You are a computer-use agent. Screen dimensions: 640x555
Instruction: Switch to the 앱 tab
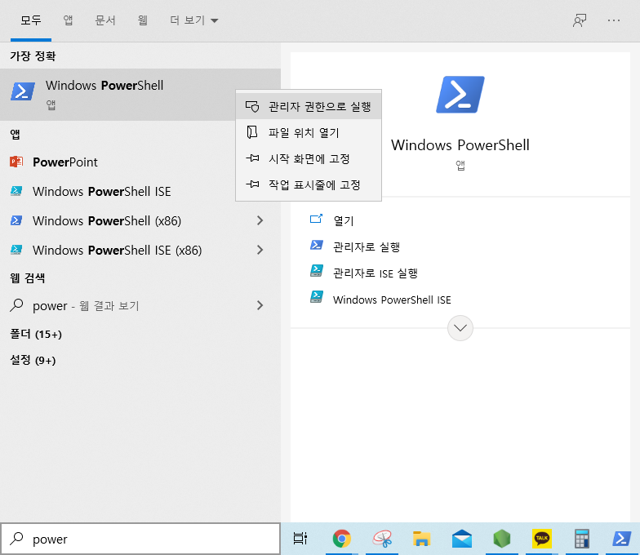tap(68, 20)
